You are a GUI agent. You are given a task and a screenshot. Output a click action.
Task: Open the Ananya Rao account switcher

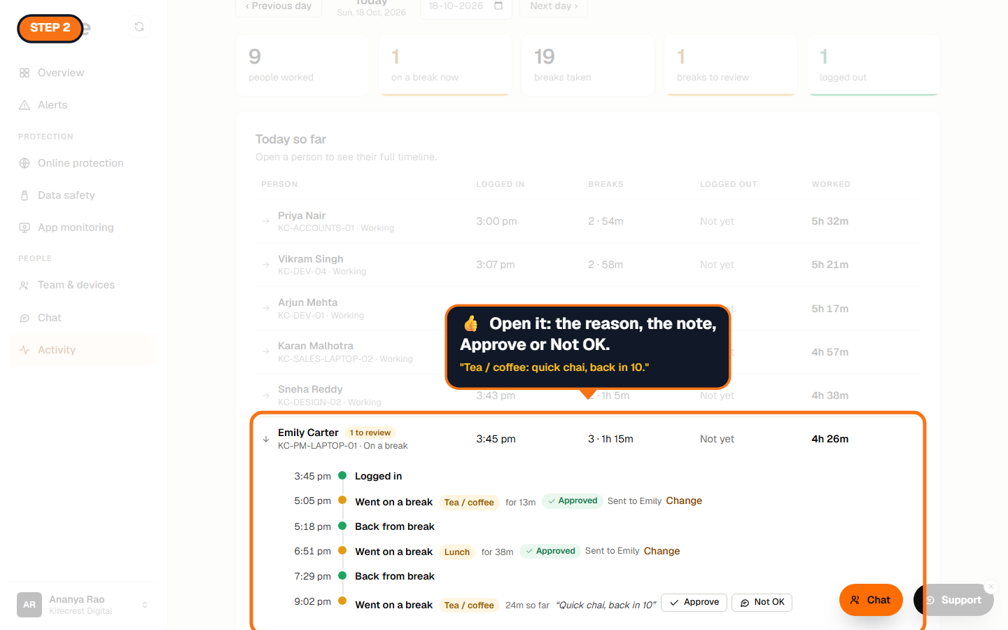[x=83, y=605]
